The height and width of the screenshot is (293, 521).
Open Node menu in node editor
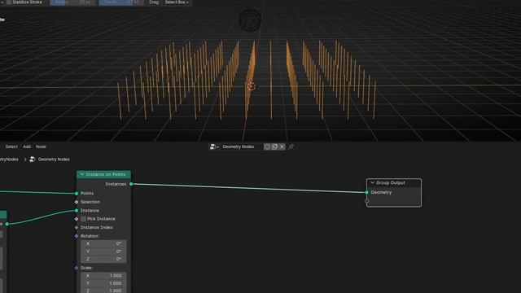41,146
